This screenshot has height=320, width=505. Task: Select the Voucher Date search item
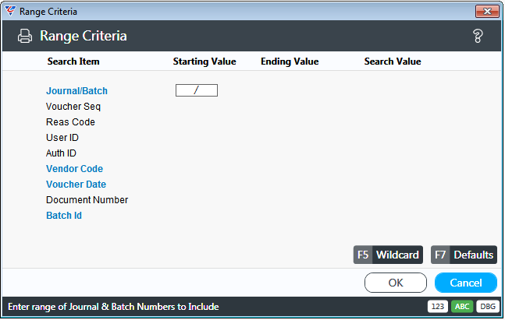(x=76, y=185)
